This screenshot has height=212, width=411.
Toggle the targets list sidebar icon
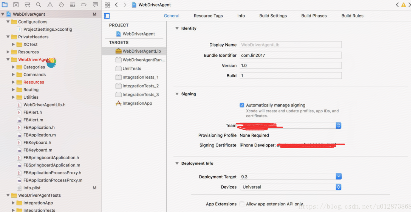[x=107, y=16]
